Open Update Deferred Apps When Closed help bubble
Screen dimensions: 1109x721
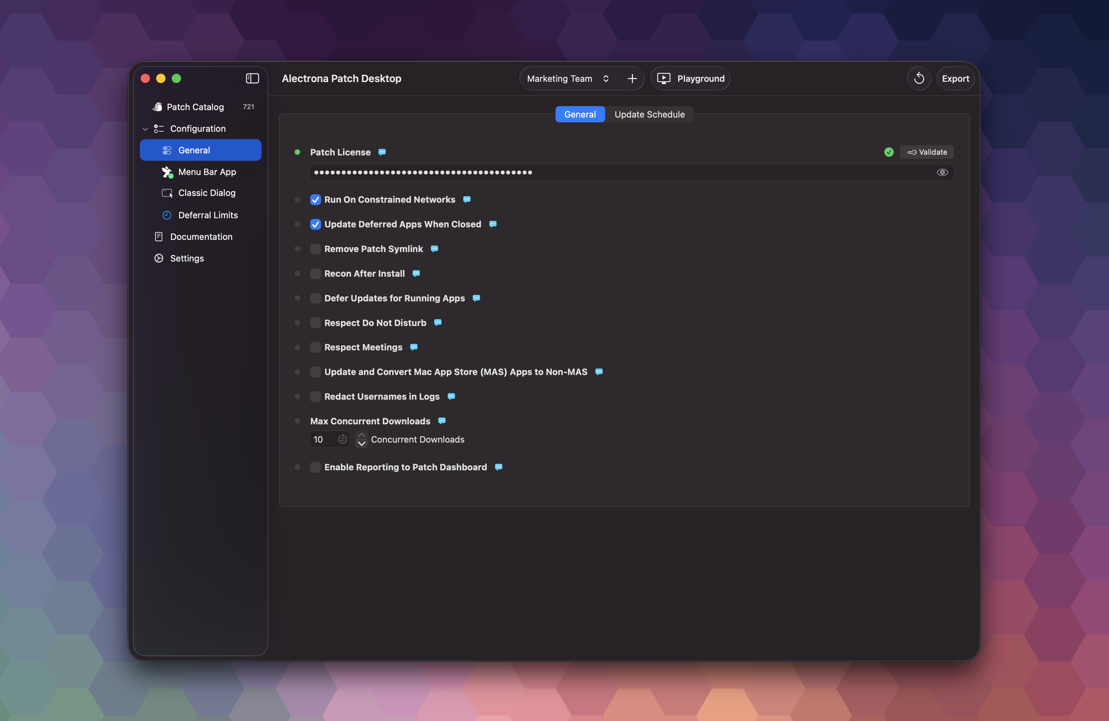493,224
